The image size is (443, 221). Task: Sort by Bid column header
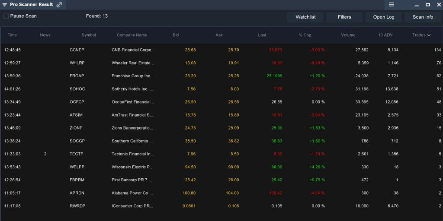(176, 35)
